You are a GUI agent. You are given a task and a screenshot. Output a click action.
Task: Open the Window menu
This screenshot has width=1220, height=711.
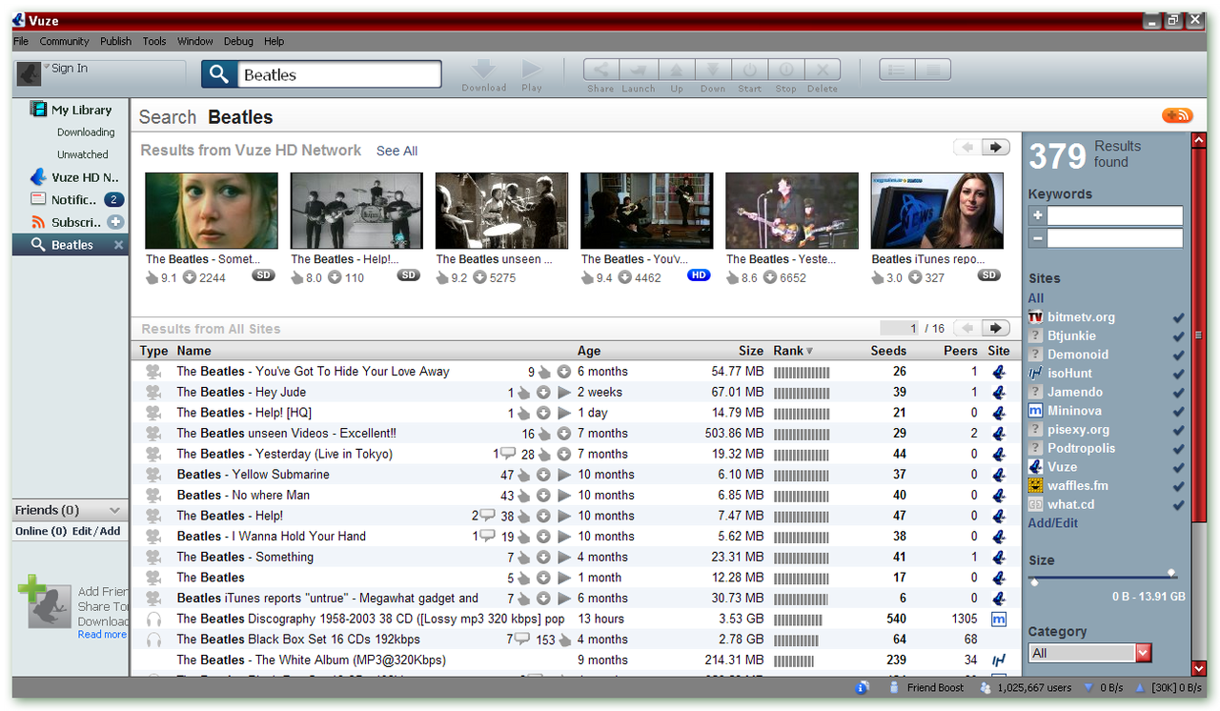[195, 41]
